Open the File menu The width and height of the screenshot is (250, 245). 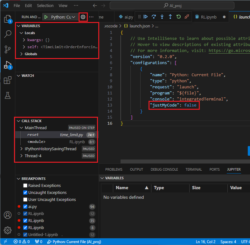[17, 6]
